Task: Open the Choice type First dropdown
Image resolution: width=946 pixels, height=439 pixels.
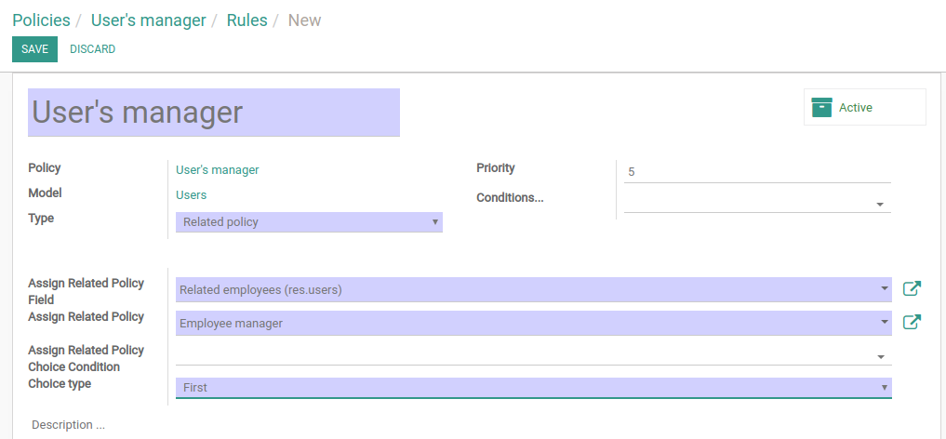Action: coord(533,388)
